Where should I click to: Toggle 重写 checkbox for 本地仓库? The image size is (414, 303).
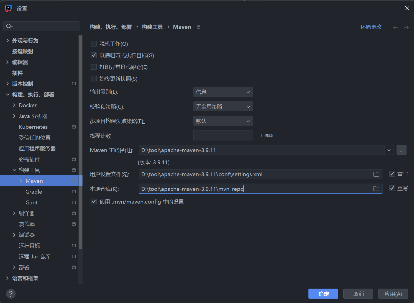pos(392,188)
